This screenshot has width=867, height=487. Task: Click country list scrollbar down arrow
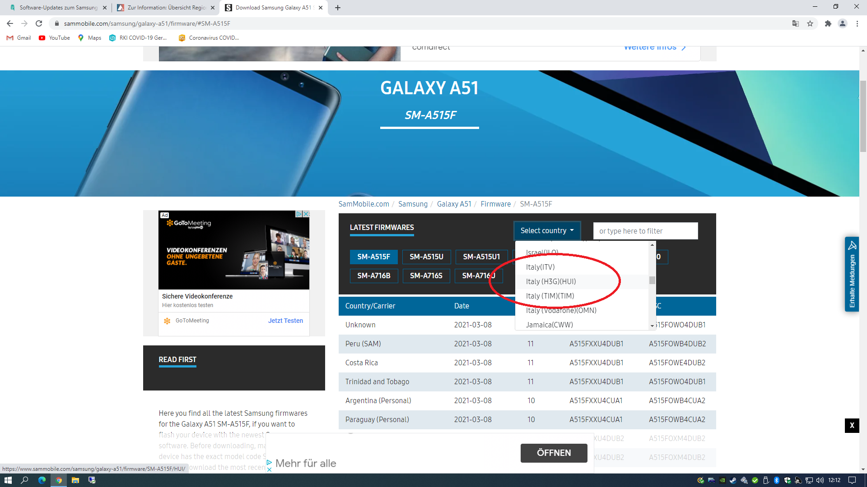click(652, 326)
